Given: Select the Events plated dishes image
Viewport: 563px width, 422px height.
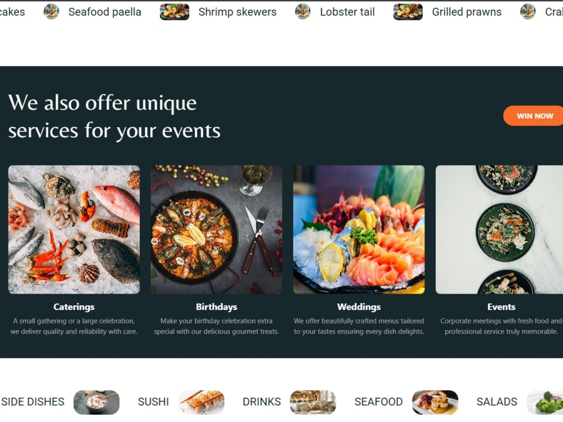Looking at the screenshot, I should (x=499, y=230).
